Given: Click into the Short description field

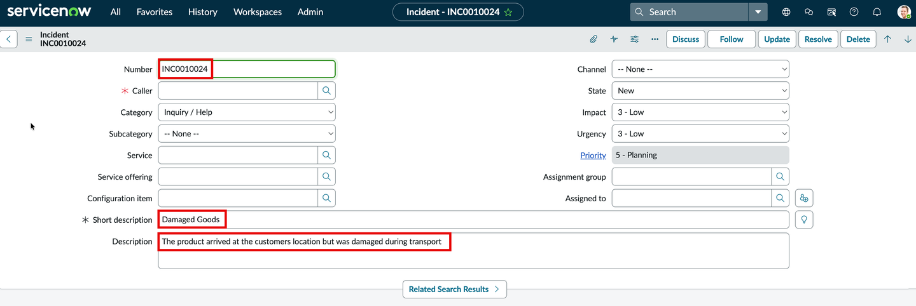Looking at the screenshot, I should coord(473,220).
